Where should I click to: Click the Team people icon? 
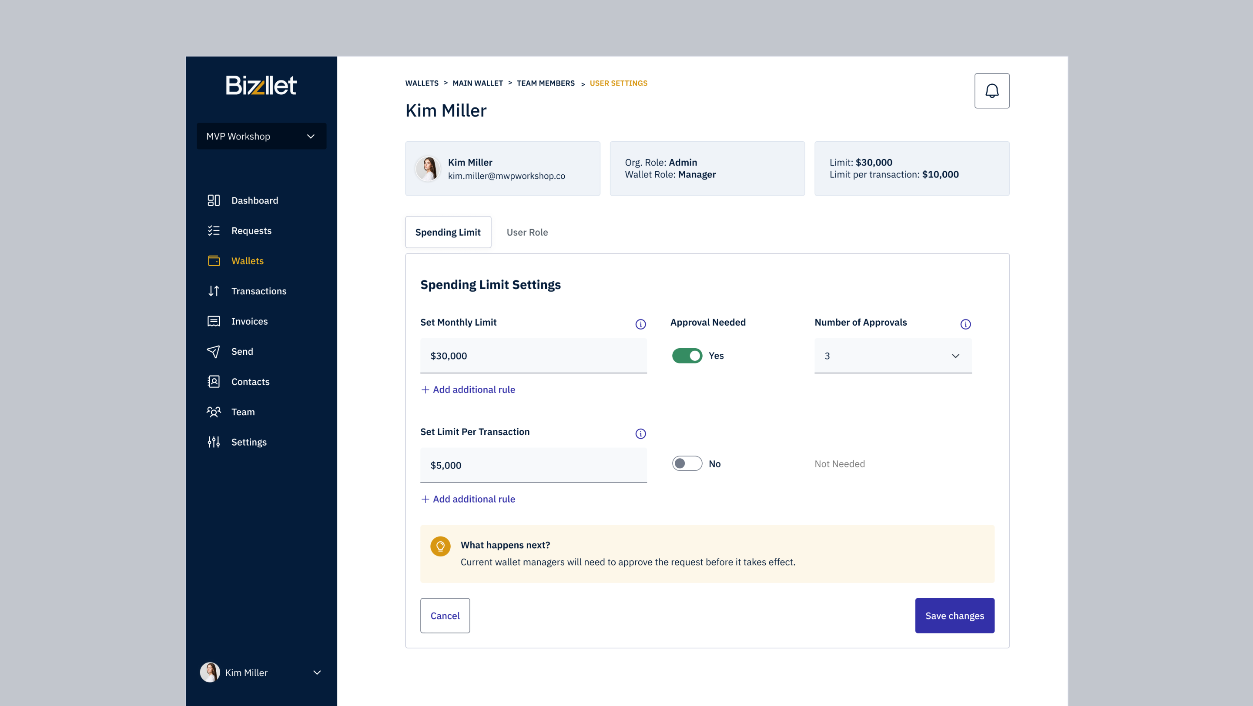pos(214,412)
